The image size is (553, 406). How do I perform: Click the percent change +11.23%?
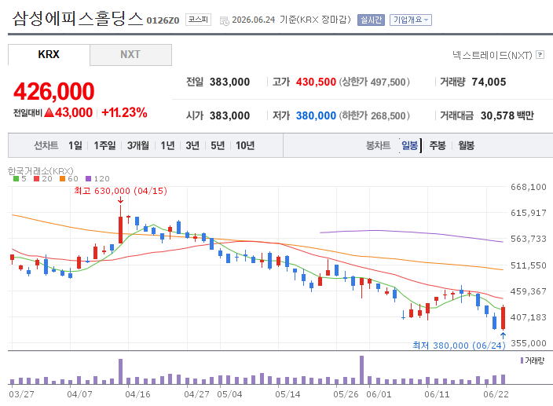(124, 113)
